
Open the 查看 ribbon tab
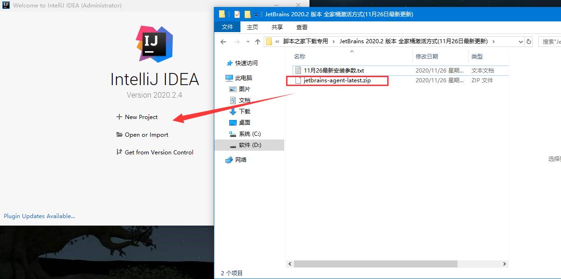tap(302, 27)
